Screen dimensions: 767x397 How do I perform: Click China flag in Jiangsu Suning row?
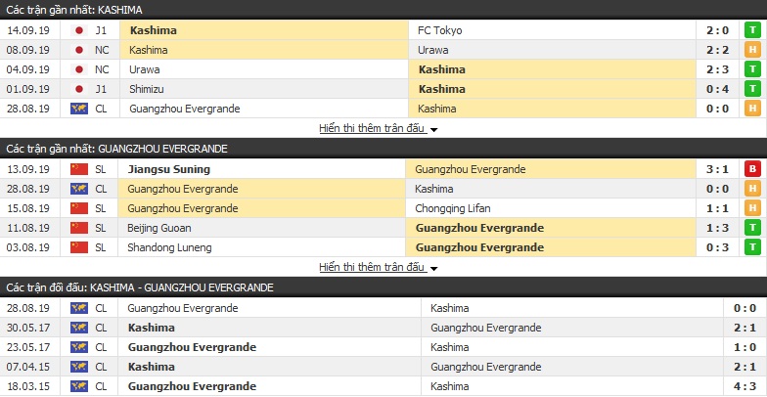pyautogui.click(x=78, y=169)
